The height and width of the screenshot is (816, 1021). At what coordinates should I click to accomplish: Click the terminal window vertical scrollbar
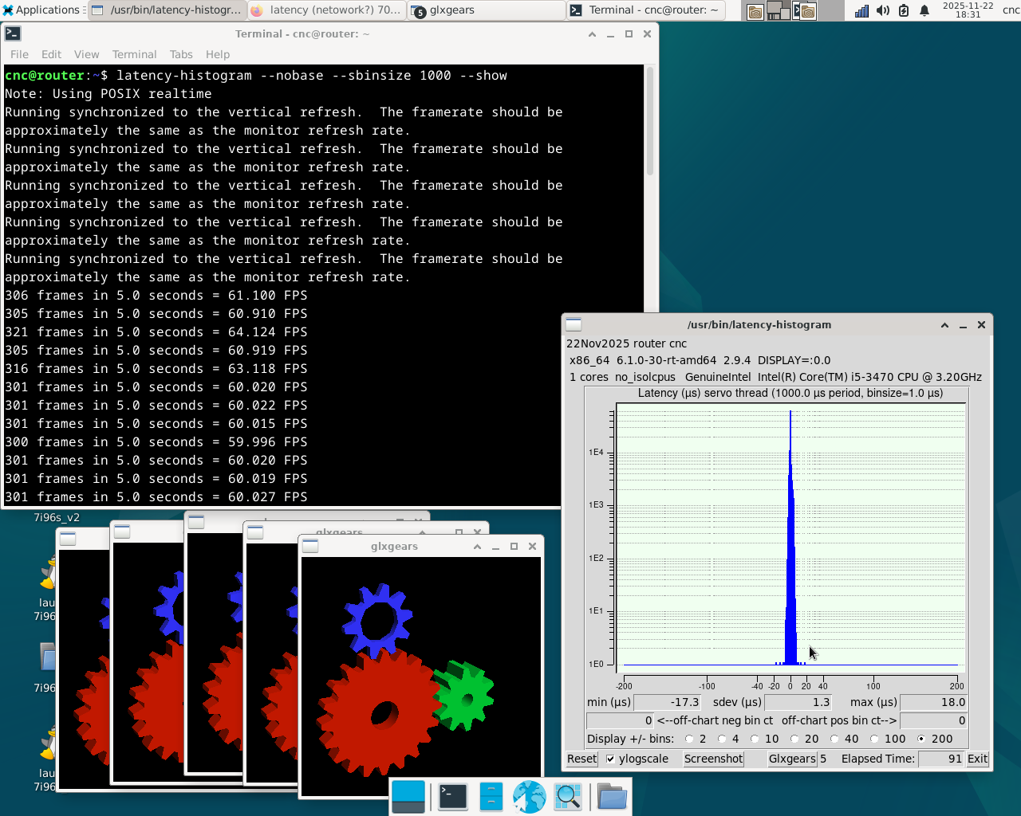[650, 120]
